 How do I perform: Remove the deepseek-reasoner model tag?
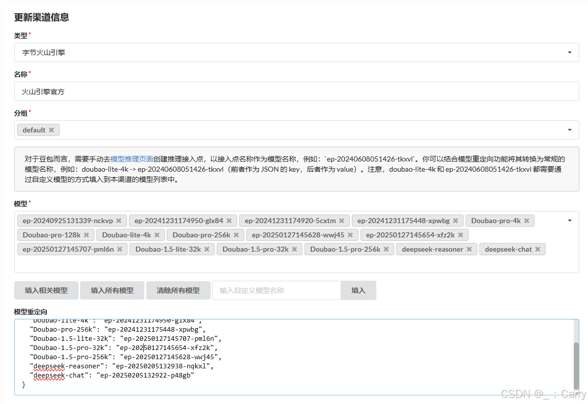click(469, 249)
